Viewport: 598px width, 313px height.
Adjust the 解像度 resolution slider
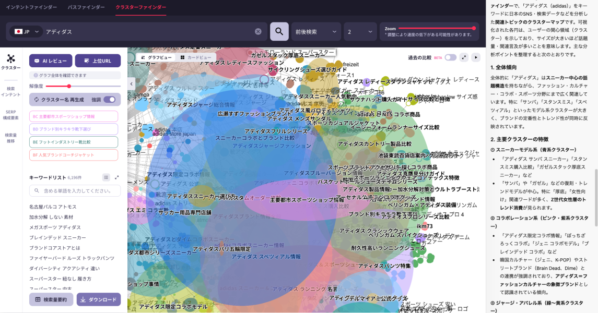click(69, 86)
